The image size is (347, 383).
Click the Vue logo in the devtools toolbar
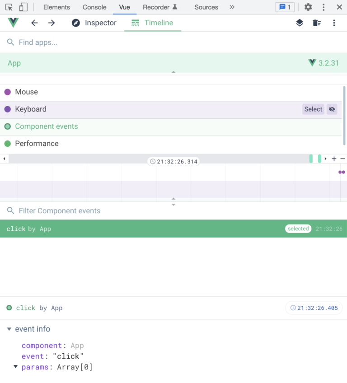13,22
